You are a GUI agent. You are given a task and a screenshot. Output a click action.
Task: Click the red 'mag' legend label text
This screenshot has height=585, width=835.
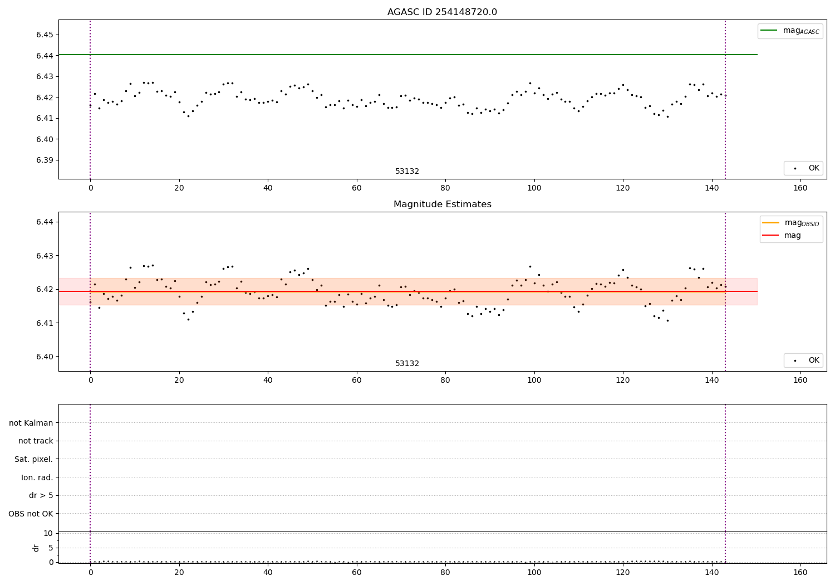point(793,236)
